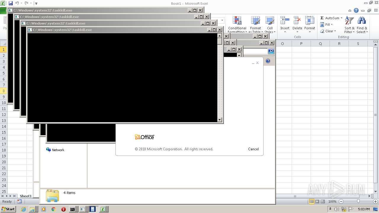Click the Excel Help question mark icon
This screenshot has height=213, width=379.
click(356, 10)
